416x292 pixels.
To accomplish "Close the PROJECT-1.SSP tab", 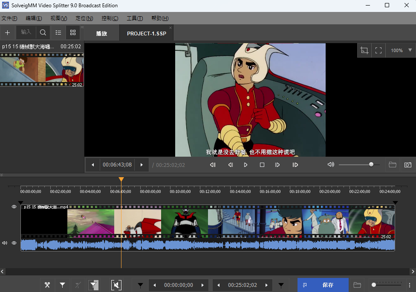I will point(170,28).
